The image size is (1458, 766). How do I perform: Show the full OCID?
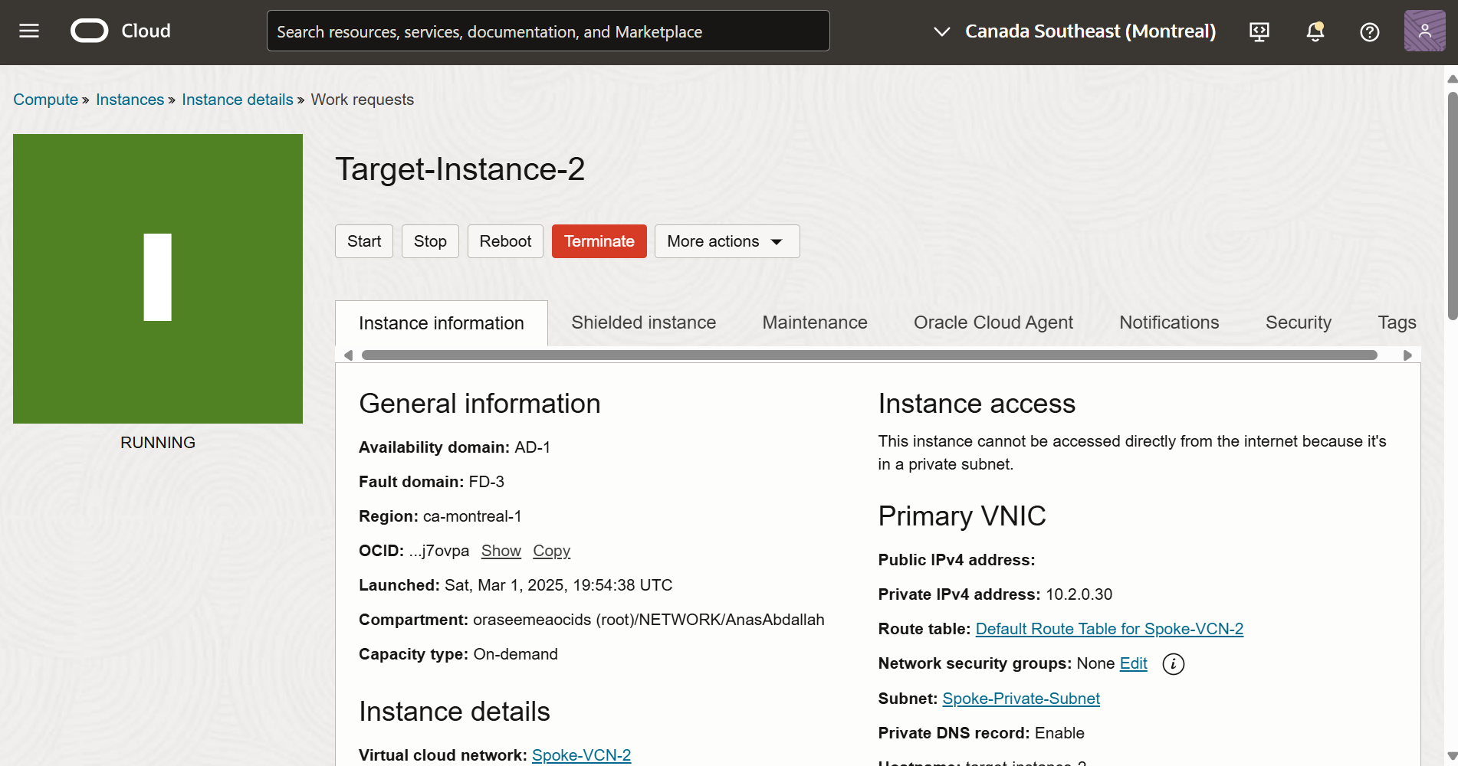pos(501,551)
